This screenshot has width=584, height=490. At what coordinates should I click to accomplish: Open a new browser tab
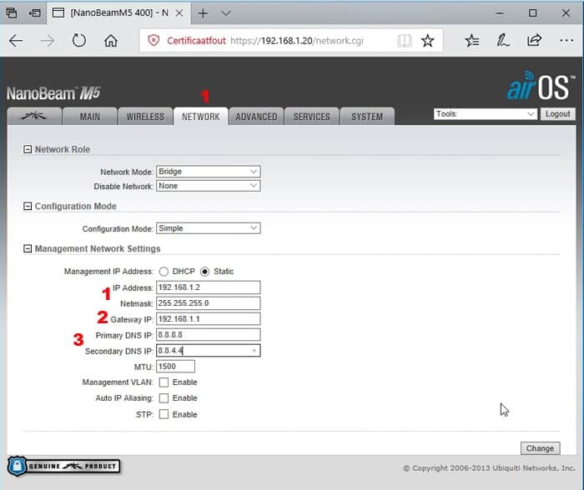pos(203,14)
